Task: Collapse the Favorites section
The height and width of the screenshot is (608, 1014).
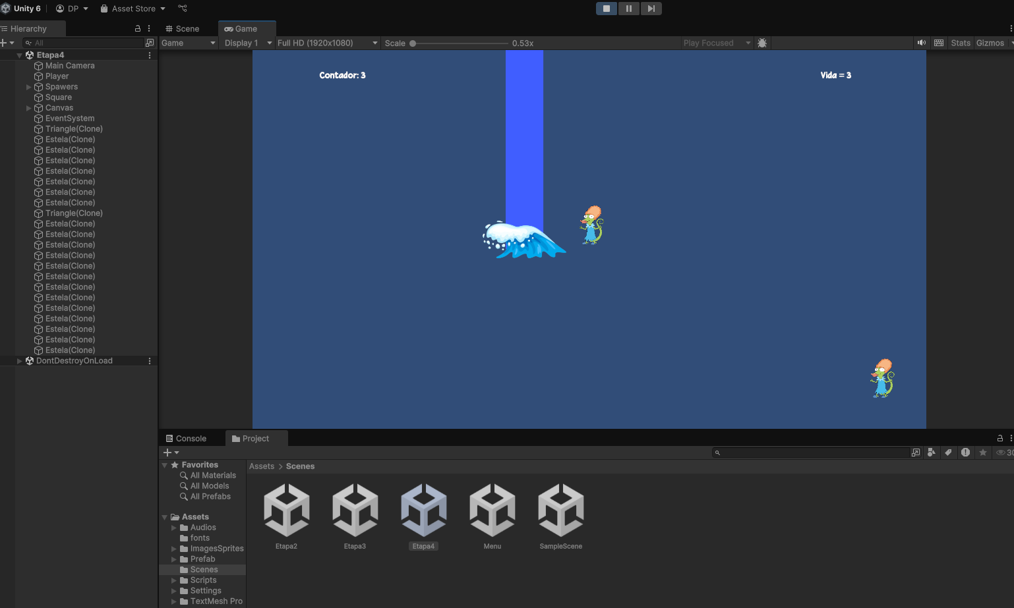Action: pos(164,465)
